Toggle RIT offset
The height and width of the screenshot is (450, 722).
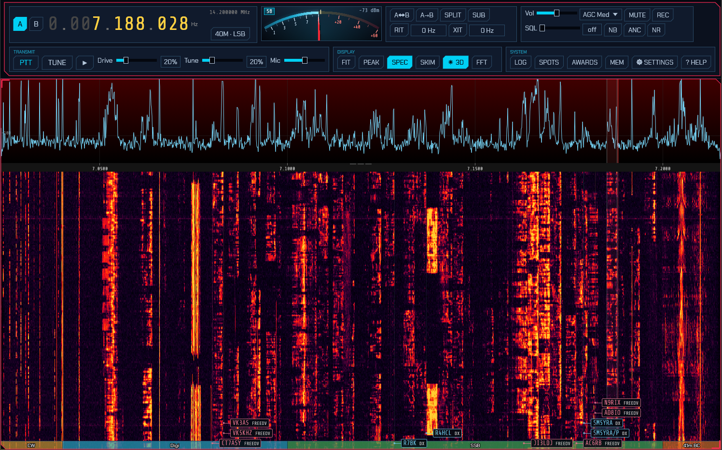click(399, 30)
